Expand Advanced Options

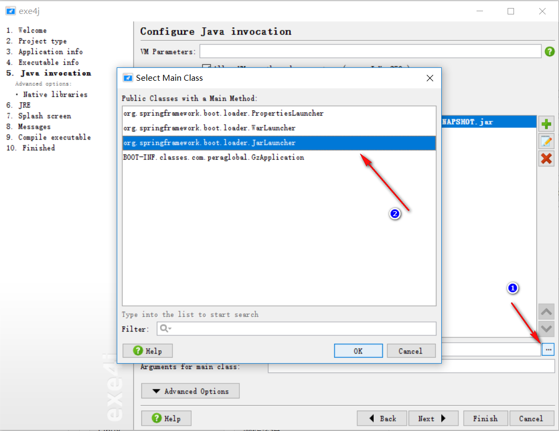190,391
